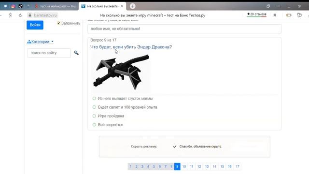Click the Спасибо, объявление скрыто text

200,146
